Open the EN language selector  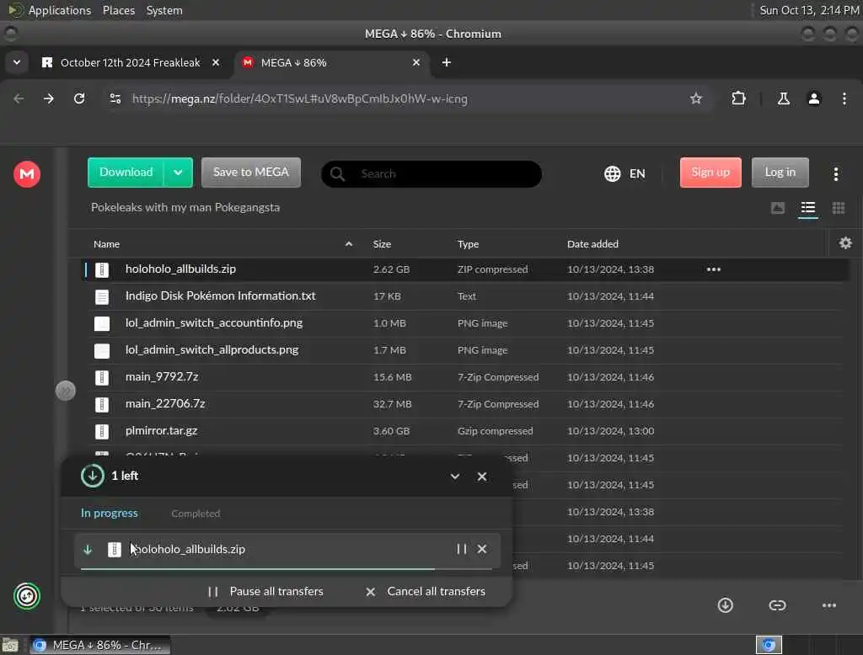click(624, 173)
